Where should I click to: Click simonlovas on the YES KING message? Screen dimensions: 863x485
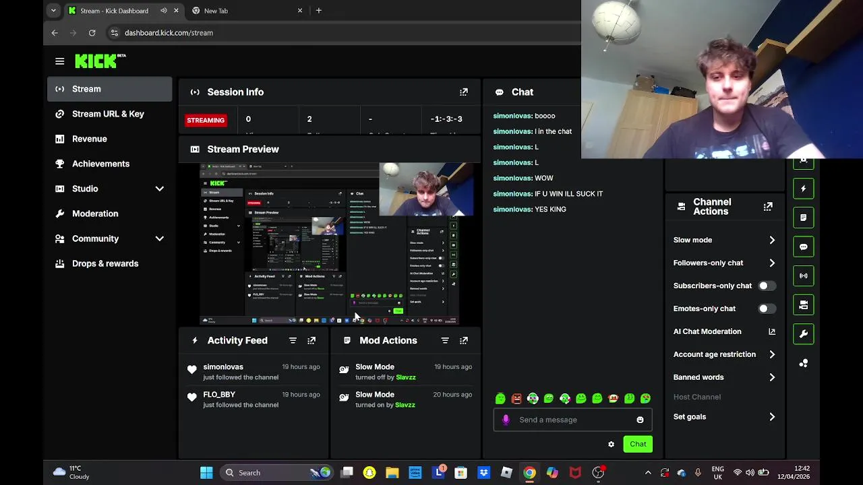click(x=512, y=209)
